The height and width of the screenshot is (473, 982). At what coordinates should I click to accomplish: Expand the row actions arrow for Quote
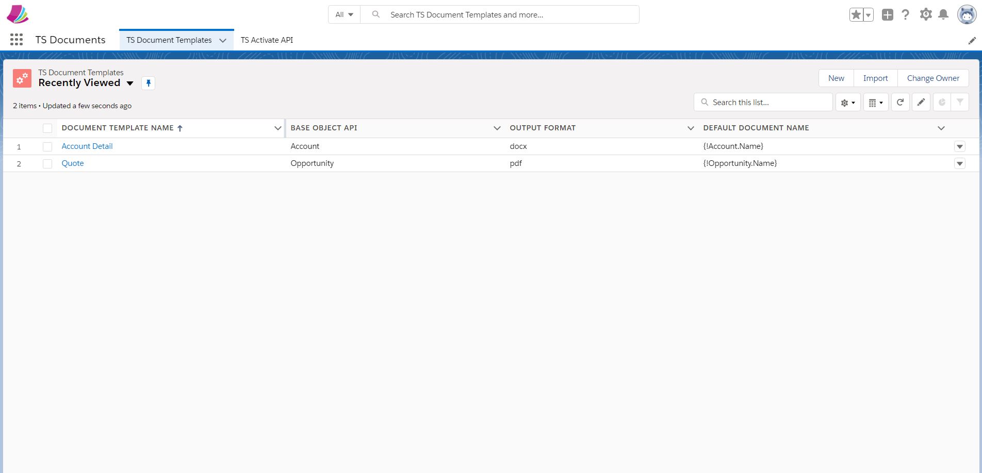pyautogui.click(x=959, y=163)
